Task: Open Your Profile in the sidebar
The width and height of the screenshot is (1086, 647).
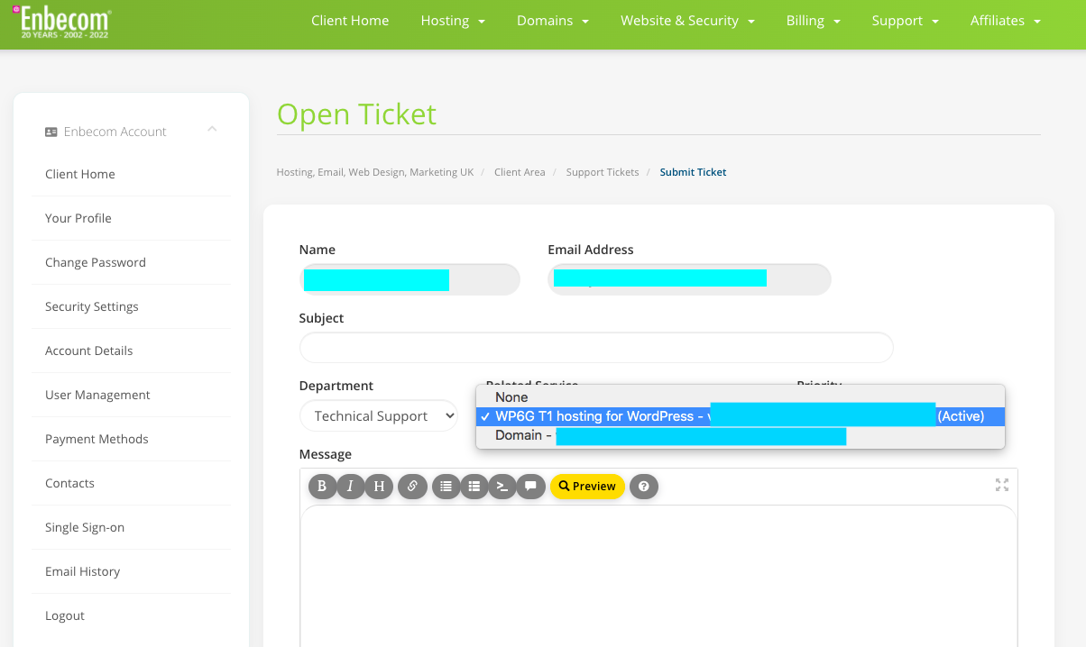Action: click(x=78, y=218)
